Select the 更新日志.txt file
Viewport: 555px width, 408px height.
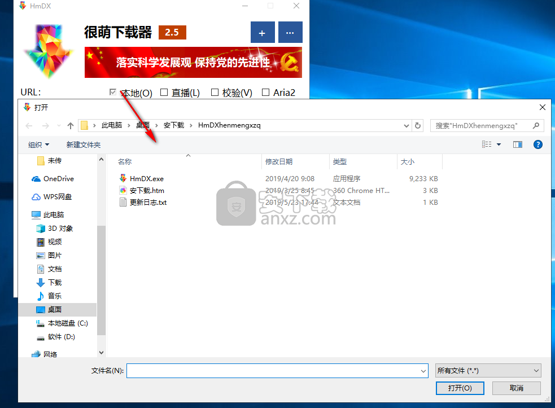(148, 203)
